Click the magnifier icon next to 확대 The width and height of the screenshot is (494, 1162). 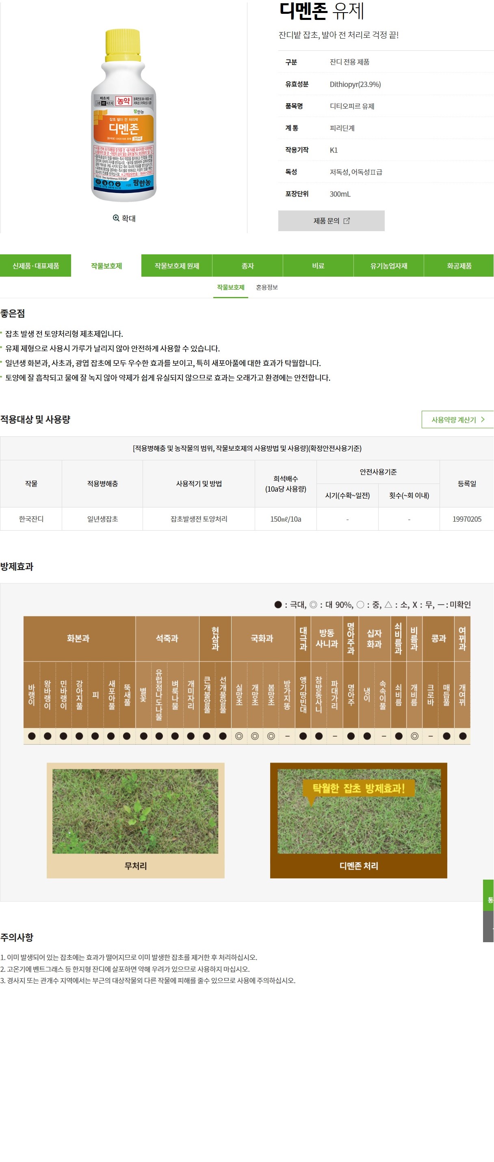[x=116, y=218]
